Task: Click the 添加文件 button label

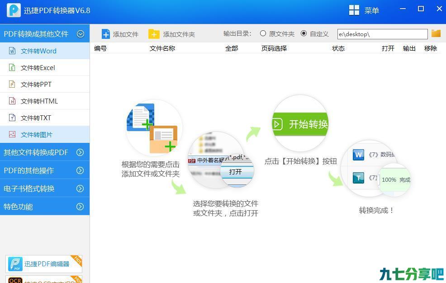Action: [x=126, y=34]
